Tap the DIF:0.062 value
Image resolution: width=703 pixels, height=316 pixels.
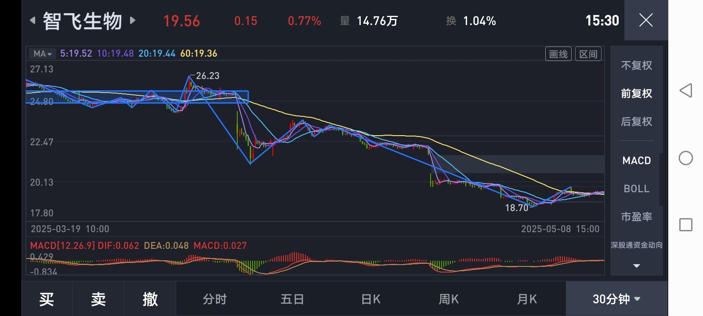pos(119,246)
